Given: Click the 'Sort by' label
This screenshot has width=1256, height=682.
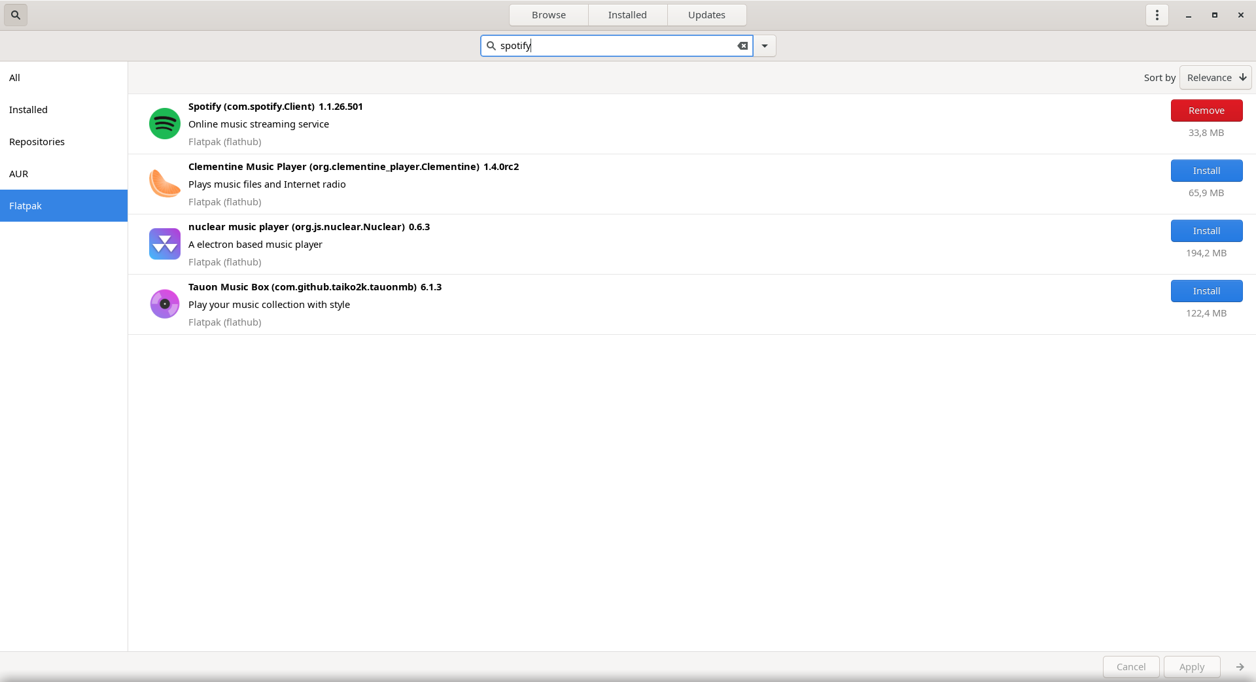Looking at the screenshot, I should click(1159, 78).
